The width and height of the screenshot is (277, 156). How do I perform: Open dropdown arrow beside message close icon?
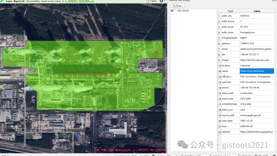(164, 1)
